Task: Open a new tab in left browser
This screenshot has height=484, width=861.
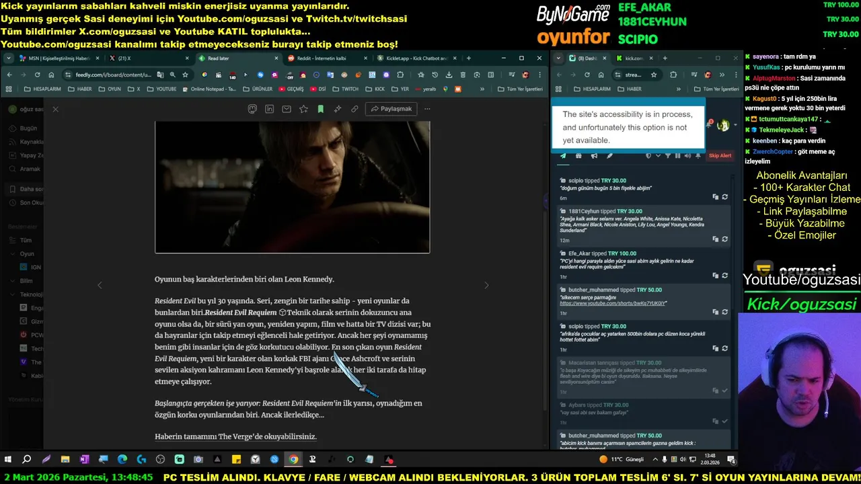Action: (x=469, y=58)
